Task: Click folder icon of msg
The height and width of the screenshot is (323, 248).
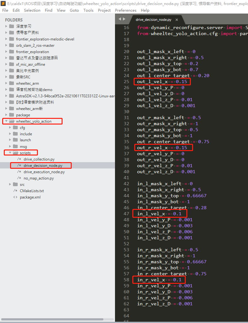Action: point(15,146)
